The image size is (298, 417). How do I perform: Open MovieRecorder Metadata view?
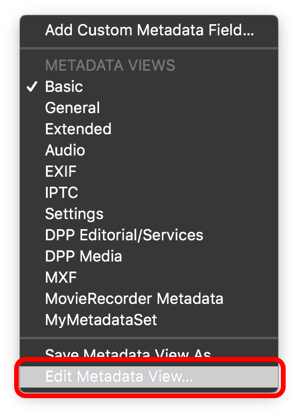[x=149, y=299]
